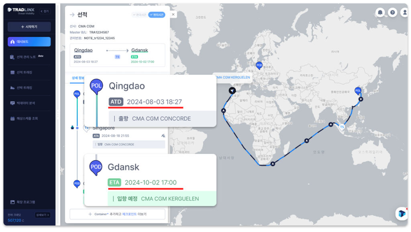Click Qingdao in the route summary
411x232 pixels.
(x=83, y=50)
